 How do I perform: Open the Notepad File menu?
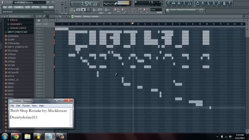coord(12,106)
